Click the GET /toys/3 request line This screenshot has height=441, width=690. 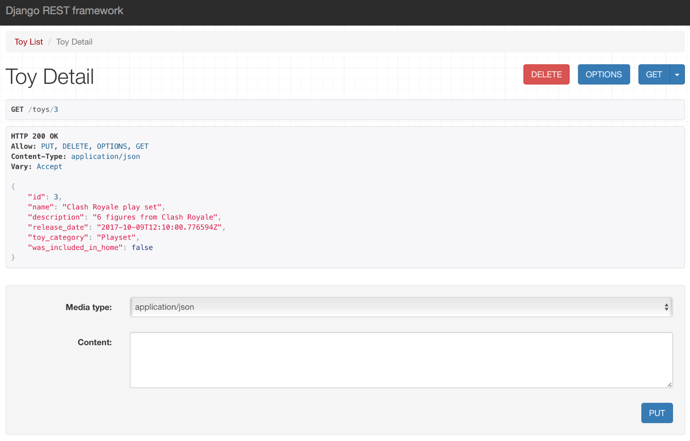pyautogui.click(x=34, y=109)
